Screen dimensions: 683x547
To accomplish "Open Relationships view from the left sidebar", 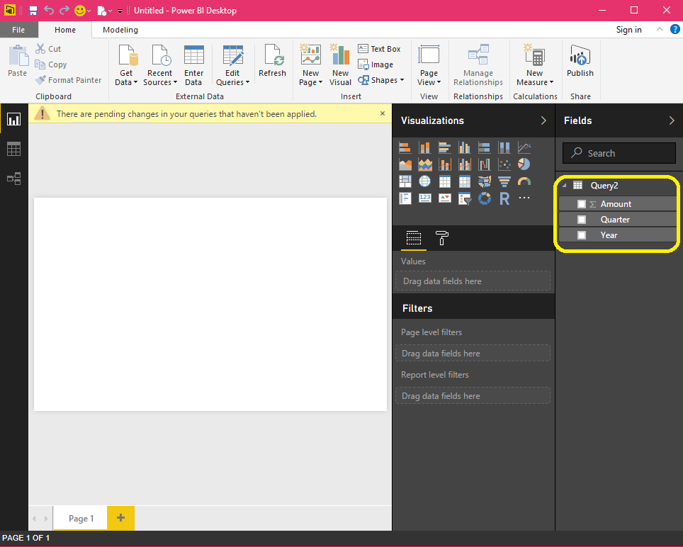I will click(x=13, y=179).
